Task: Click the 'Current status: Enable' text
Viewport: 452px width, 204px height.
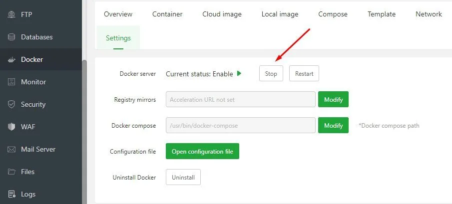Action: (x=199, y=74)
